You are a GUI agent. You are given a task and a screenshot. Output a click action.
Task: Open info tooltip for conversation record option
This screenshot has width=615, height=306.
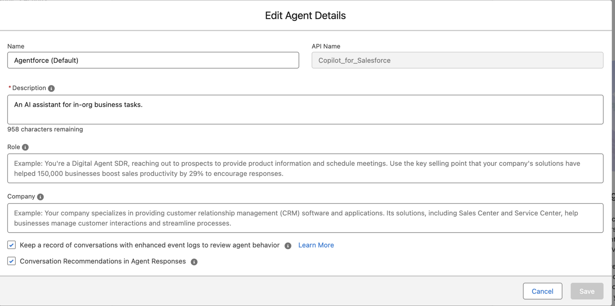[x=288, y=246]
